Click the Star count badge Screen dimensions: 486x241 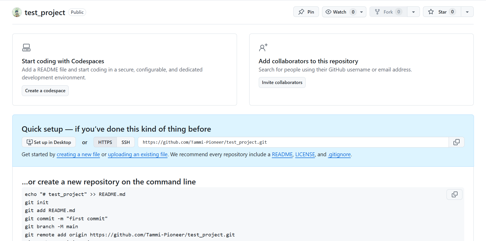click(x=452, y=12)
